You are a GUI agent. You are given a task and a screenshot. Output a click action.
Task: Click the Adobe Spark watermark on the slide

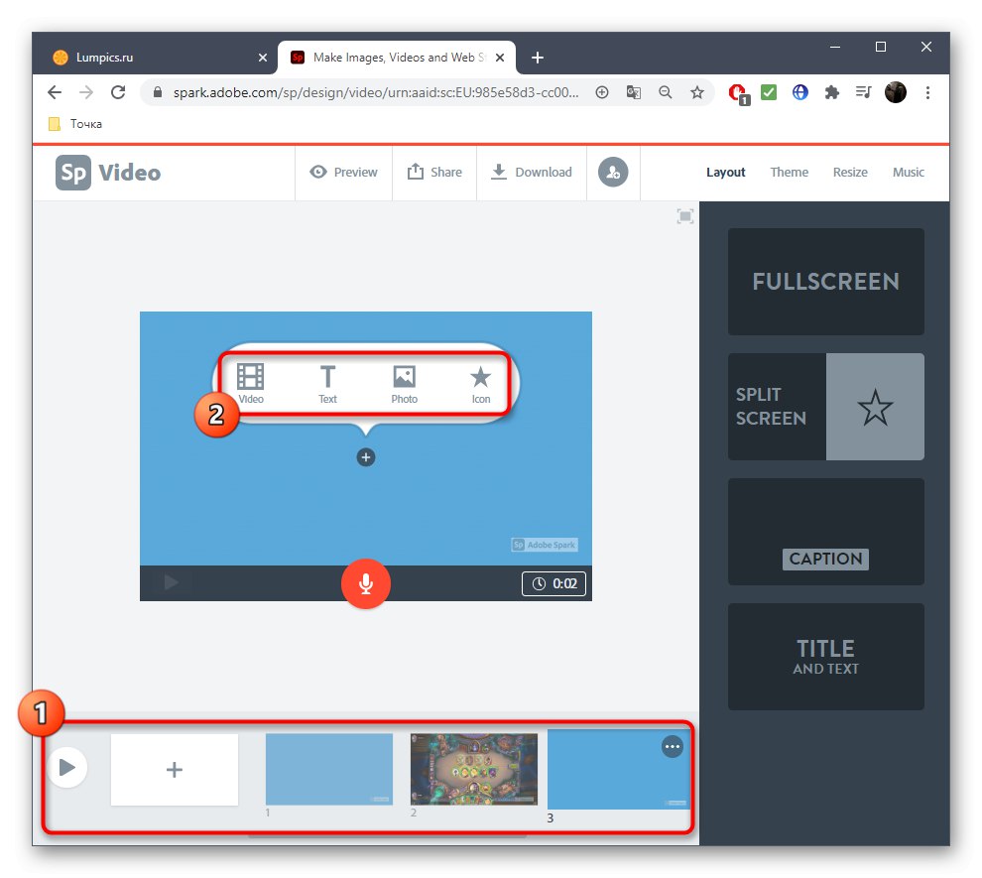(545, 544)
